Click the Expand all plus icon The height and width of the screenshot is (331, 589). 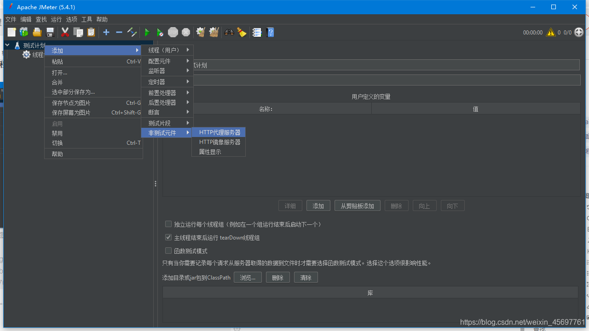[x=106, y=32]
